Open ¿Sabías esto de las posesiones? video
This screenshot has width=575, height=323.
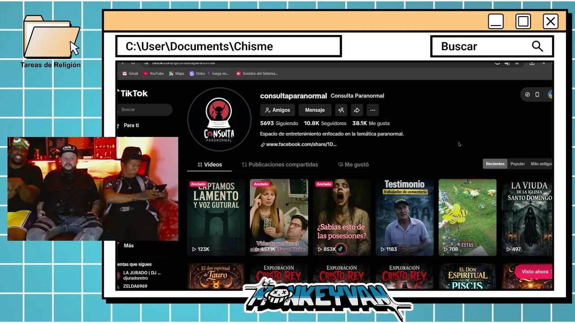click(342, 218)
